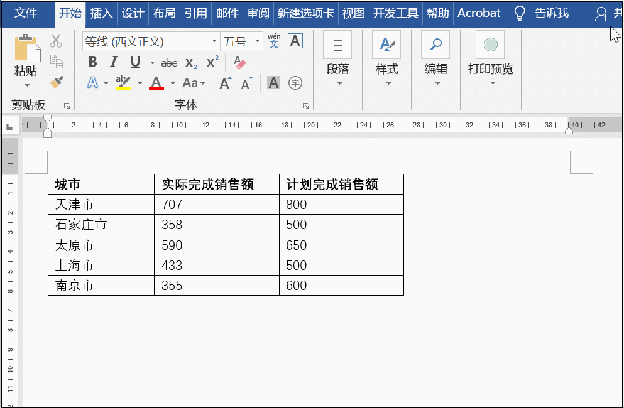The height and width of the screenshot is (408, 624).
Task: Switch to the Insert (插入) tab
Action: (x=101, y=13)
